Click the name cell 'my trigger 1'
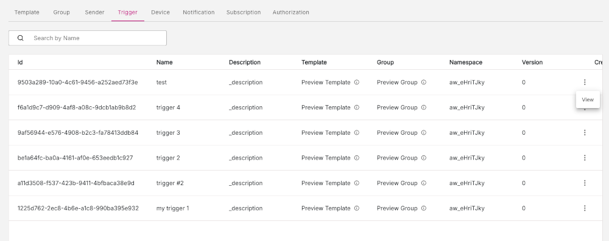The image size is (609, 241). pyautogui.click(x=172, y=208)
